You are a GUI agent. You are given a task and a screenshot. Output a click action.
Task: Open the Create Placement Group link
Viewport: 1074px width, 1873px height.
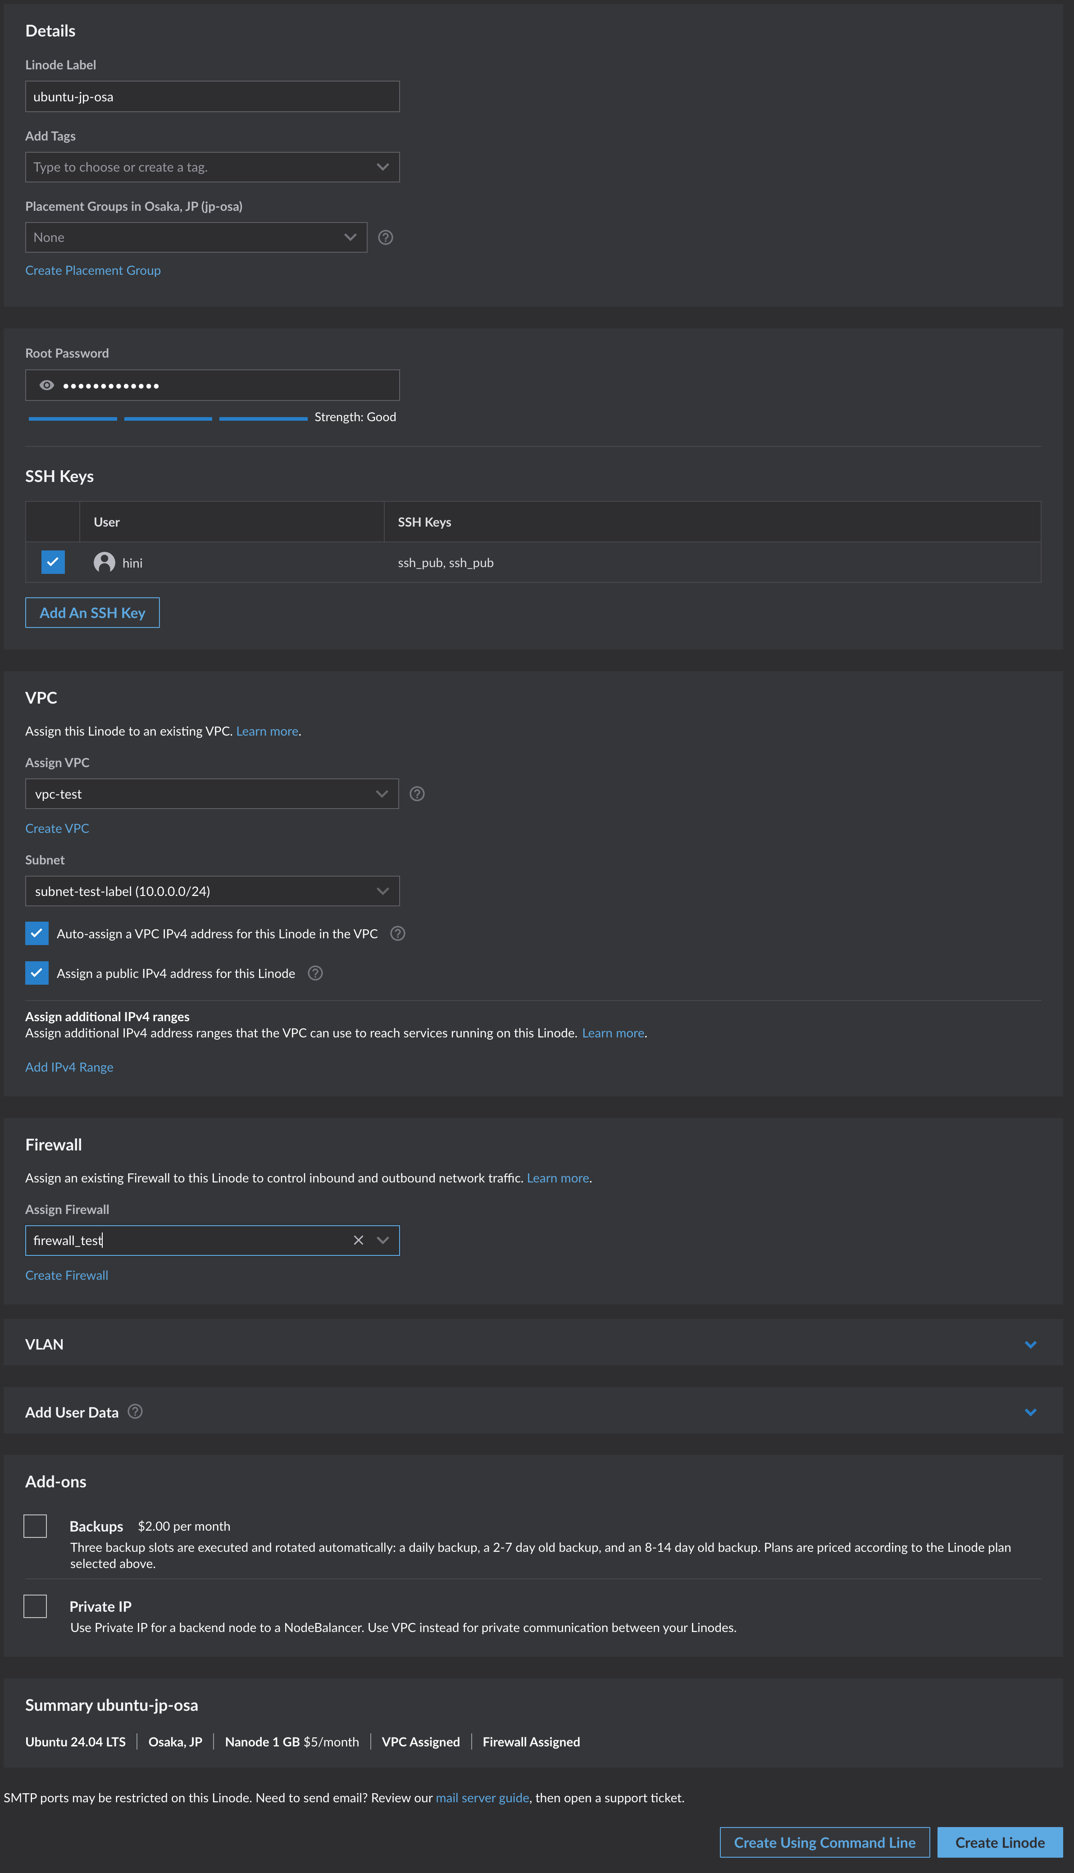pyautogui.click(x=93, y=271)
